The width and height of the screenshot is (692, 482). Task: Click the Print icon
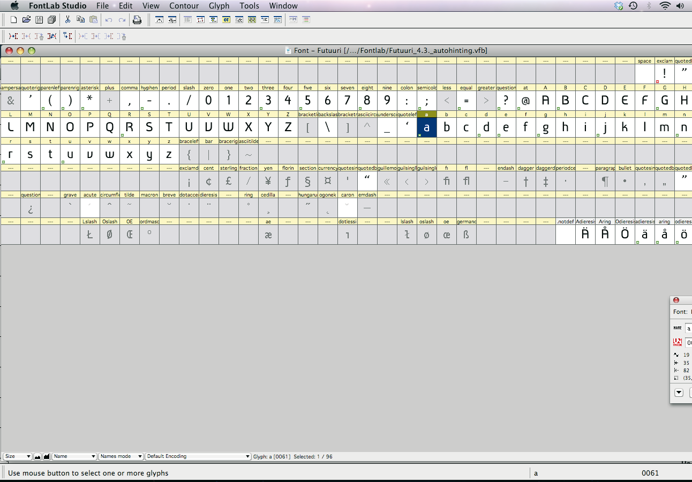[137, 20]
